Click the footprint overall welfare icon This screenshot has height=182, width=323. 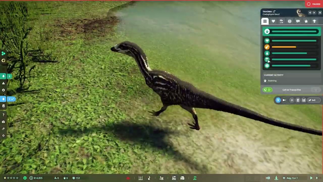click(267, 31)
